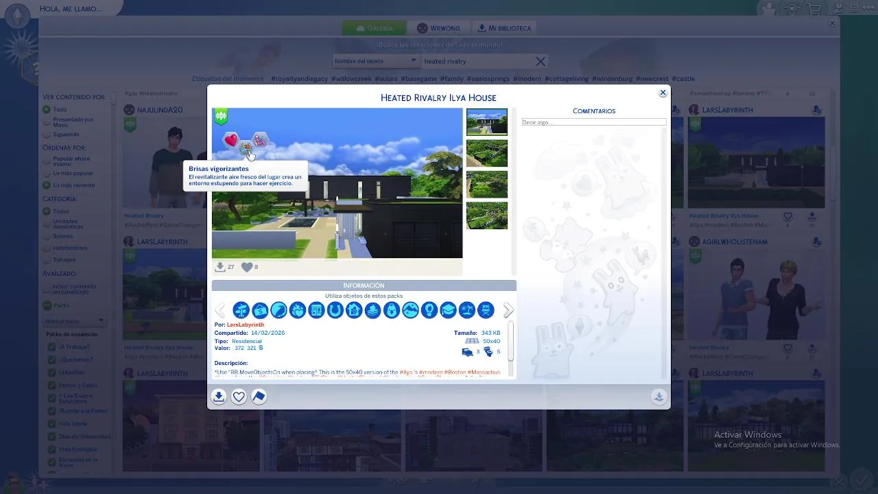Image resolution: width=878 pixels, height=494 pixels.
Task: Select Presentado por Maxis filter
Action: (x=47, y=122)
